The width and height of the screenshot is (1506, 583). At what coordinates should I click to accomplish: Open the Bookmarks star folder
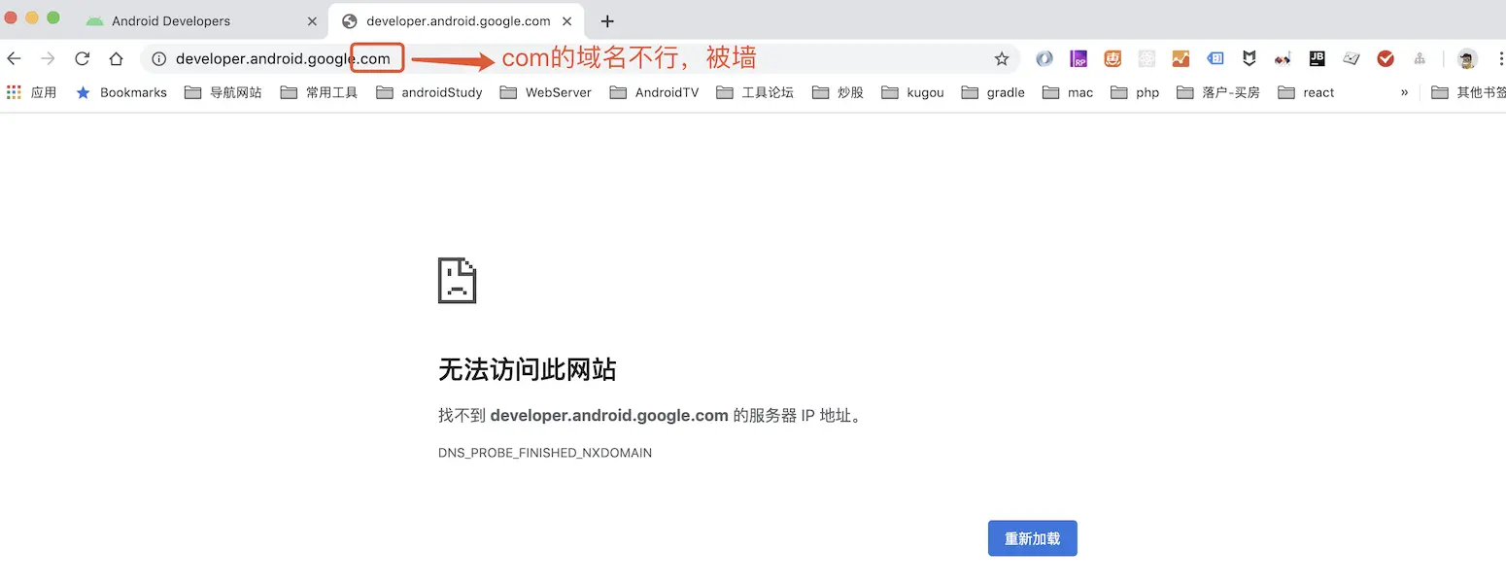tap(121, 92)
